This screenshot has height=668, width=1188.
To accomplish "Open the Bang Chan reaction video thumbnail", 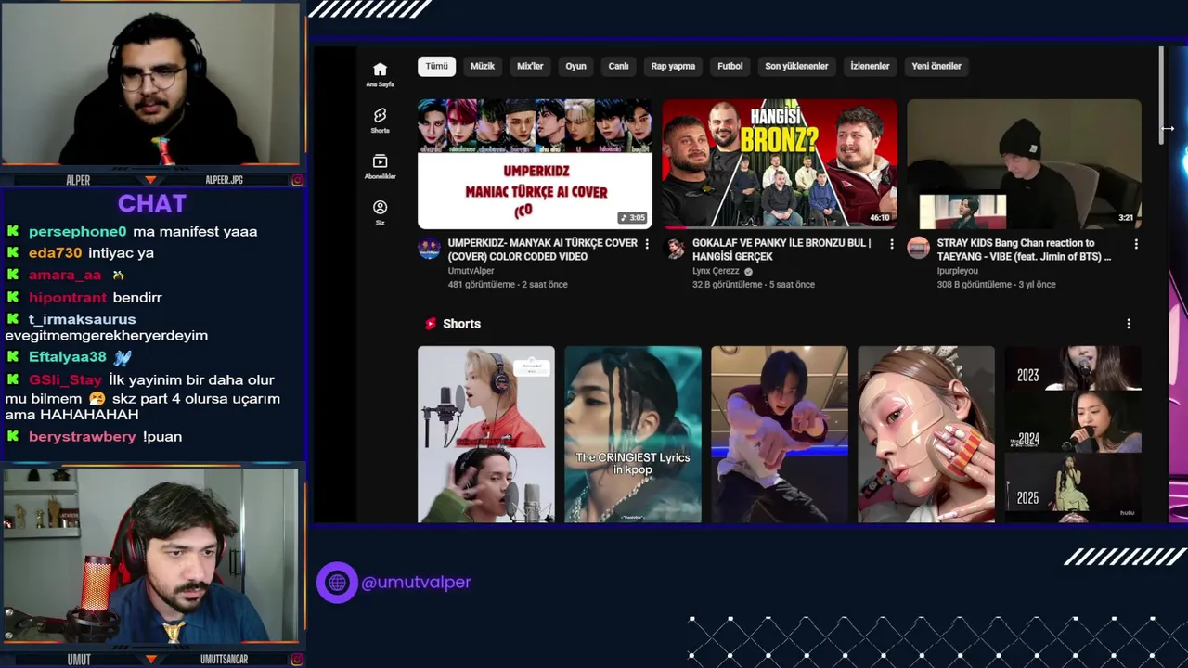I will pyautogui.click(x=1024, y=163).
